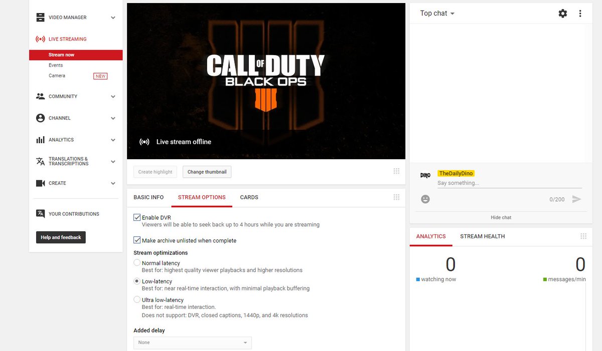
Task: Expand the Analytics sidebar chevron
Action: point(113,140)
